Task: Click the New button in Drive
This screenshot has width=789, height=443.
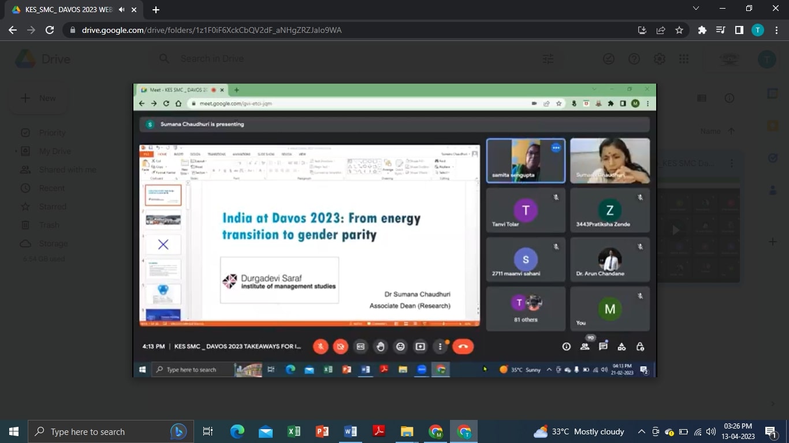Action: pos(39,98)
